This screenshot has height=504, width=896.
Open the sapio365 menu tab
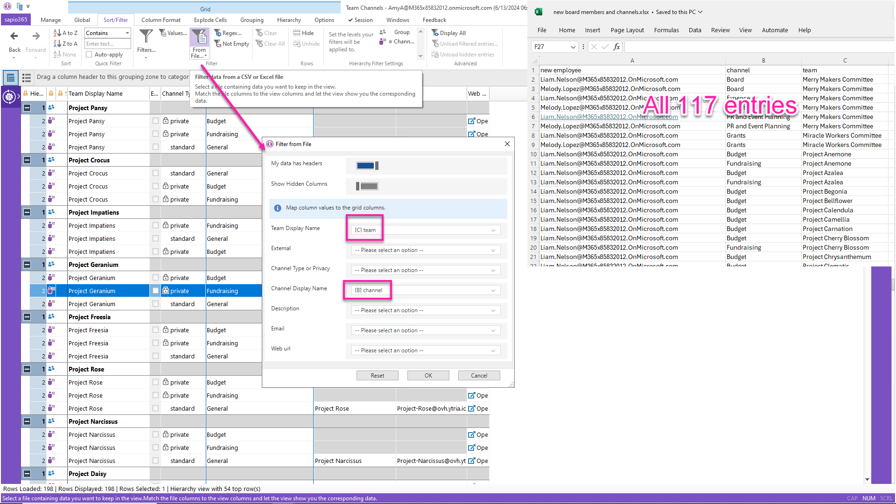pyautogui.click(x=16, y=20)
